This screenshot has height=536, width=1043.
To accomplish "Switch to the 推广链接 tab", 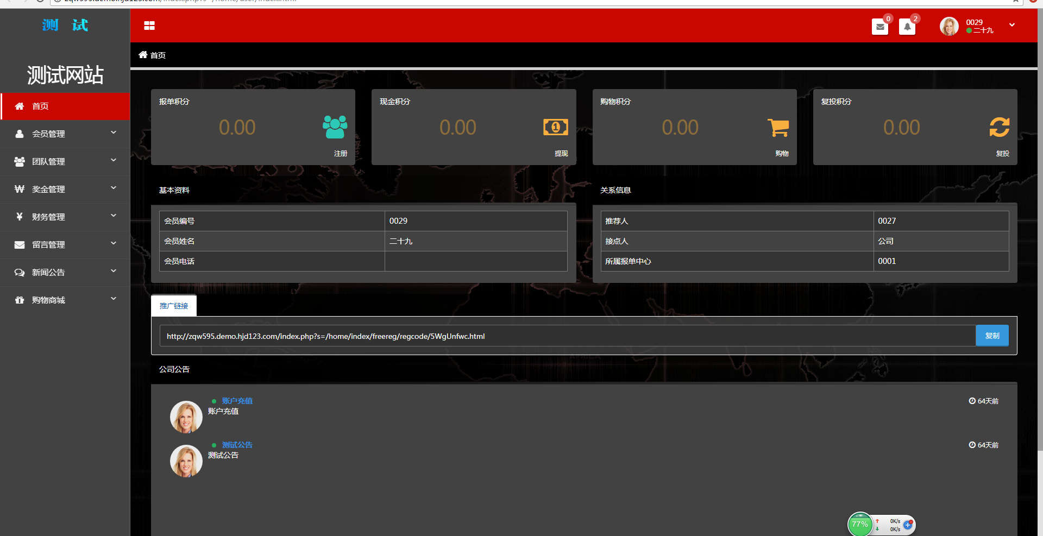I will click(x=174, y=306).
